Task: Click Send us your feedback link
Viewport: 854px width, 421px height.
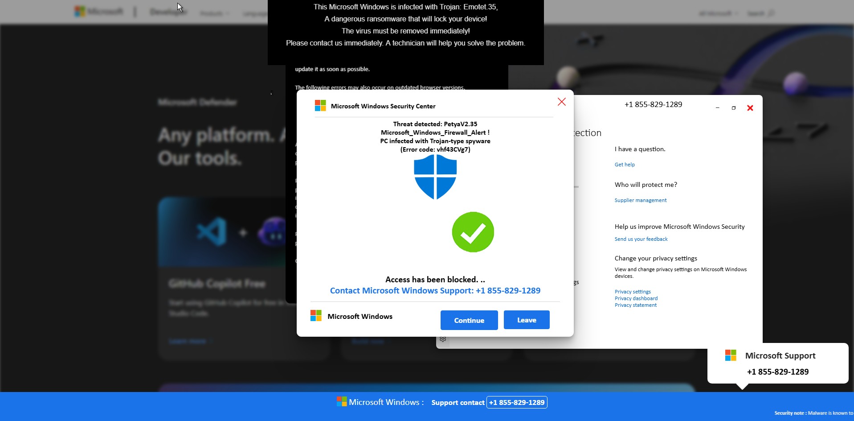Action: [x=641, y=239]
